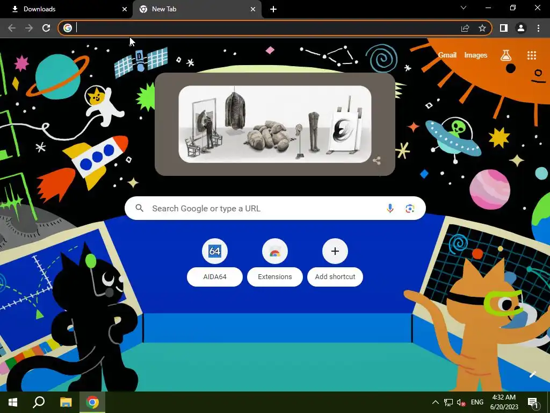Close the New Tab tab
This screenshot has width=550, height=413.
point(253,9)
